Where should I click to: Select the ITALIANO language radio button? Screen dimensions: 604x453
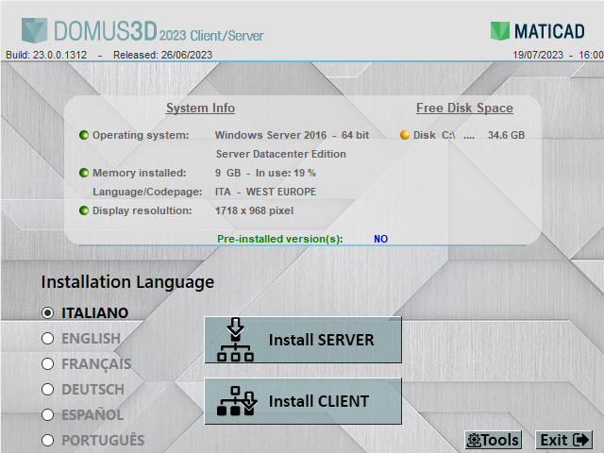click(48, 312)
